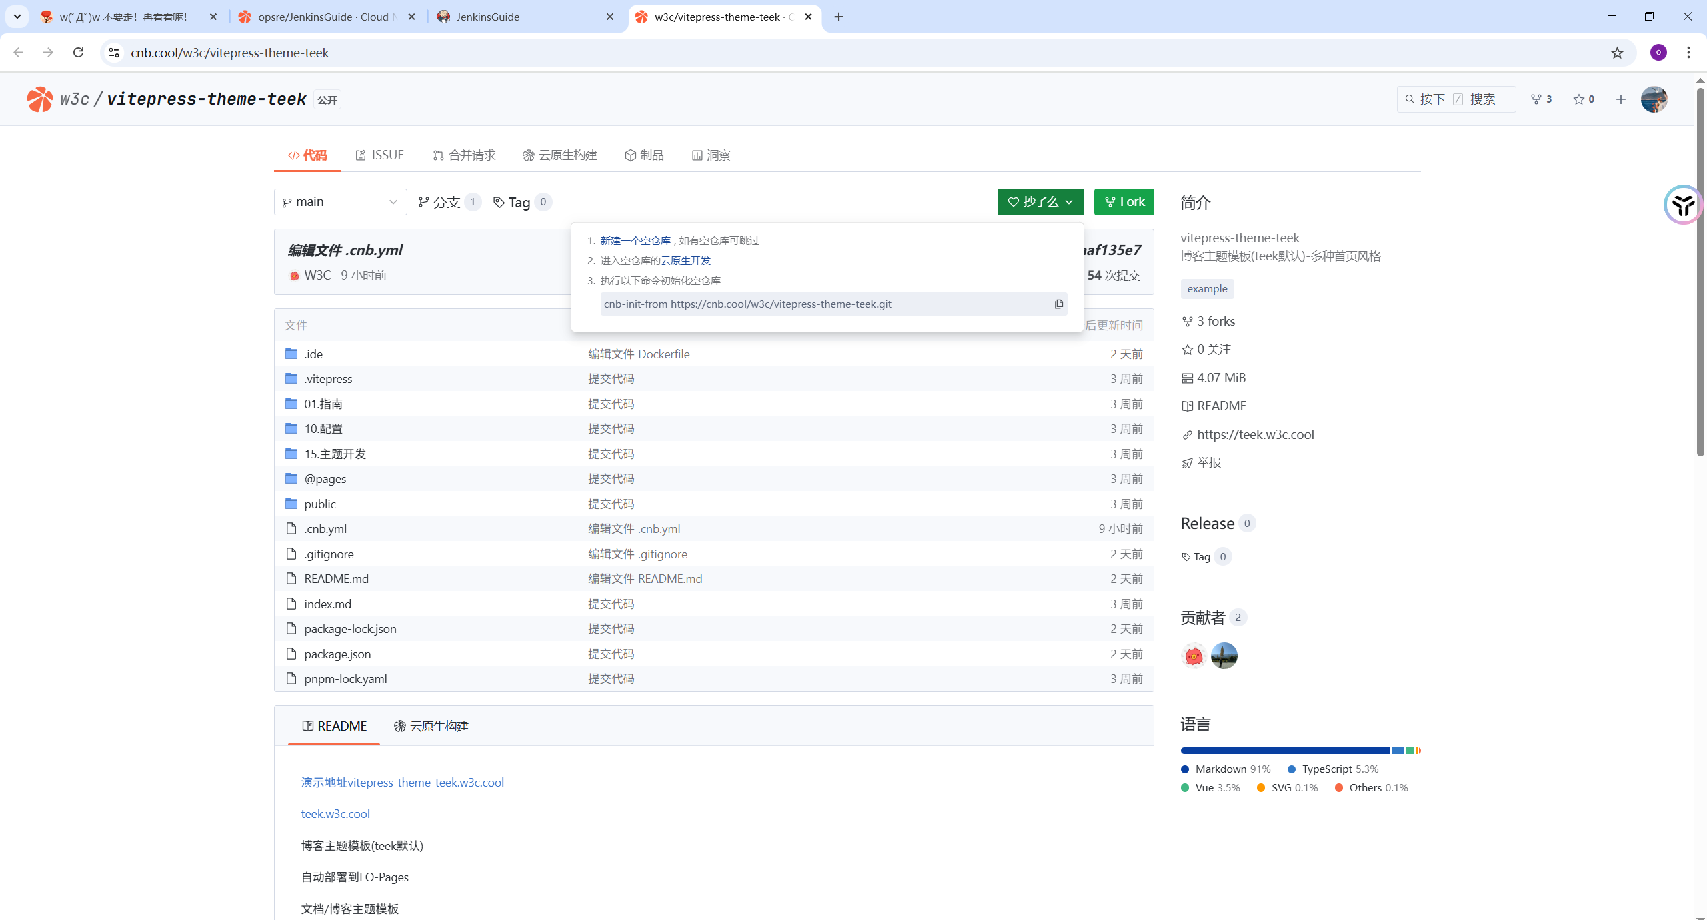Click the plus icon to create new
Viewport: 1707px width, 920px height.
(x=1621, y=99)
